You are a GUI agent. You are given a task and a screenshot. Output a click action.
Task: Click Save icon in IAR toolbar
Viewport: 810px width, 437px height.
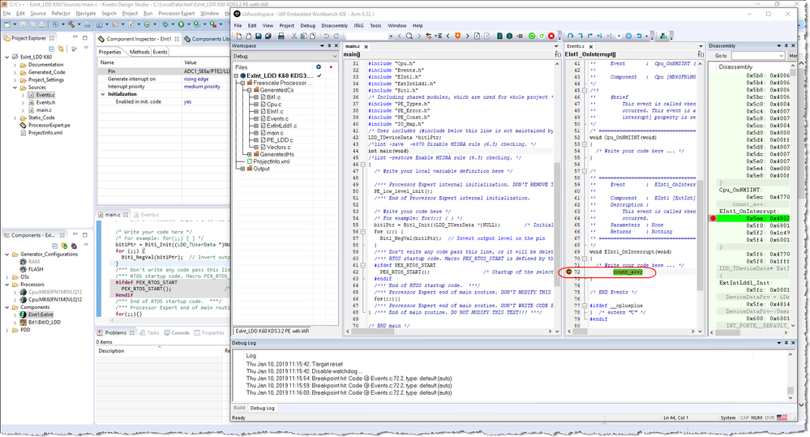(259, 36)
